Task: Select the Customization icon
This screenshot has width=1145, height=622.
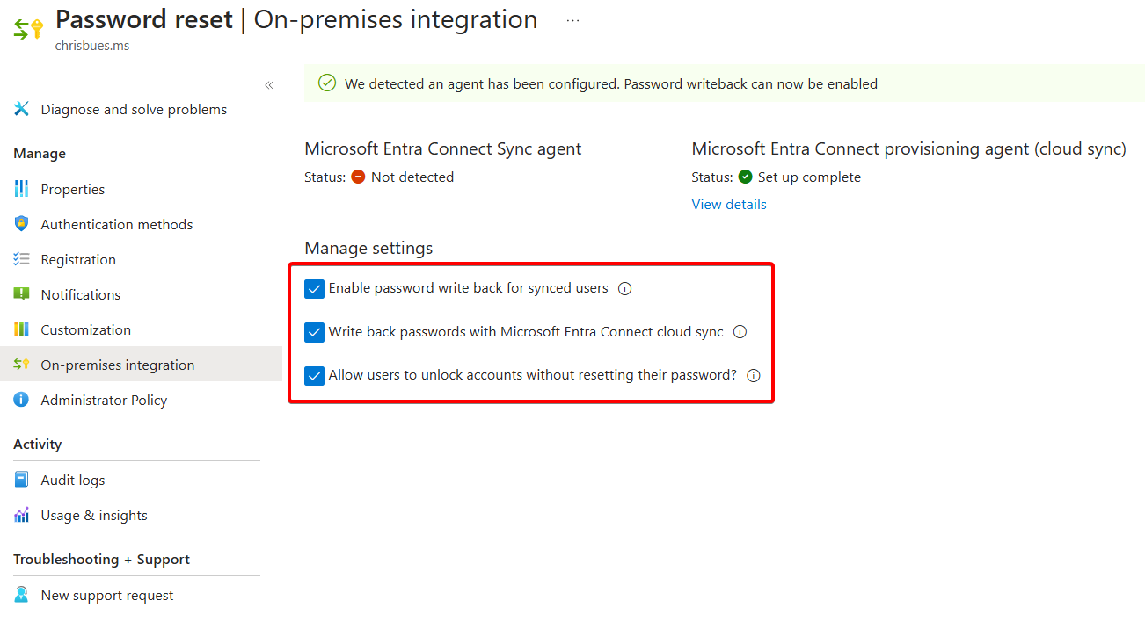Action: [x=21, y=329]
